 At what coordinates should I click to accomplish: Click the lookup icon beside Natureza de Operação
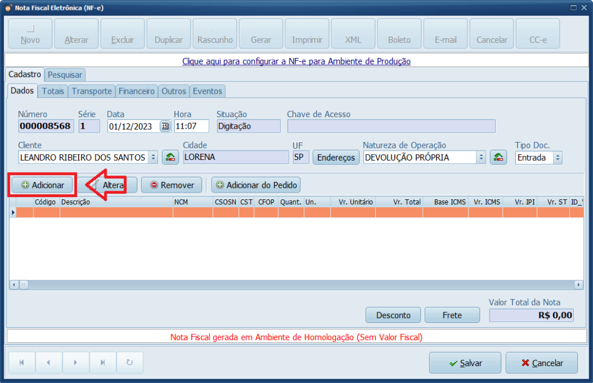tap(498, 157)
